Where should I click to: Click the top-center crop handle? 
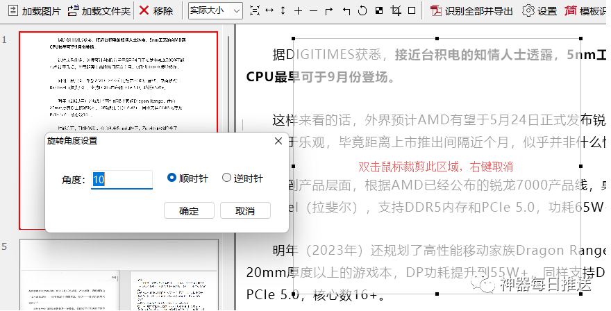[x=437, y=39]
